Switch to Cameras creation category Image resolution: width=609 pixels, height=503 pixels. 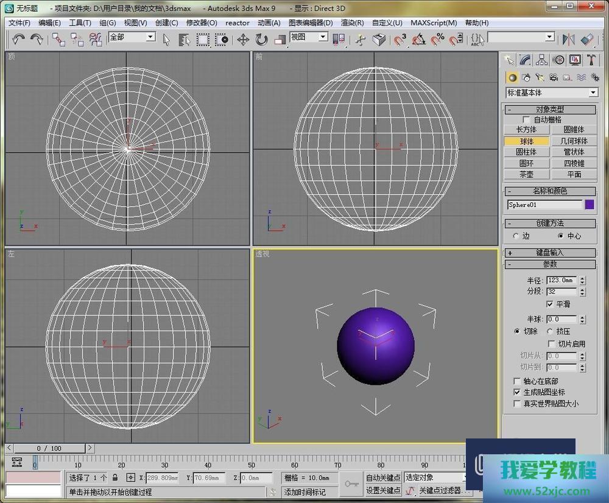tap(554, 77)
